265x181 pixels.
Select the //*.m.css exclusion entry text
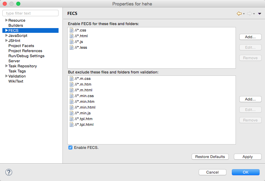tap(83, 78)
